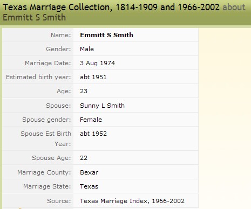This screenshot has height=209, width=251.
Task: Select the Spouse gender value Female
Action: 91,120
